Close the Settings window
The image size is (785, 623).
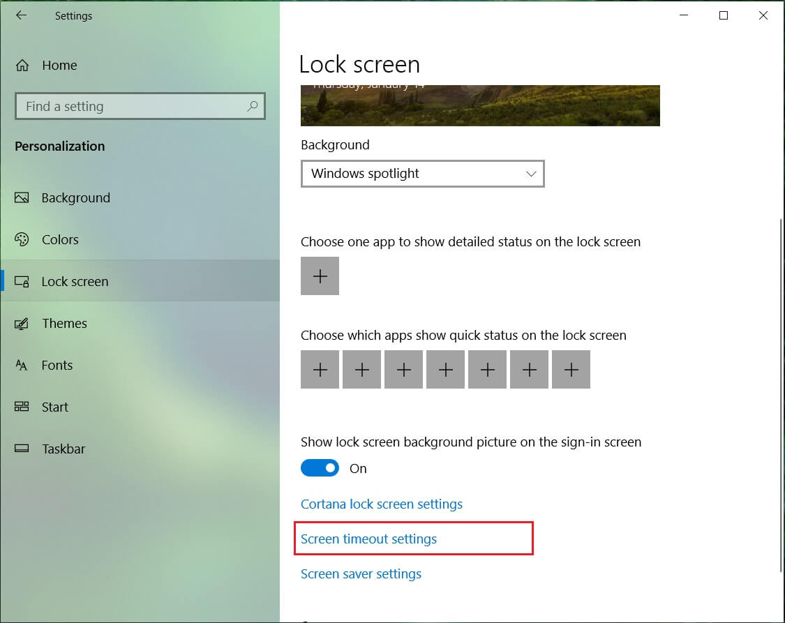point(763,15)
